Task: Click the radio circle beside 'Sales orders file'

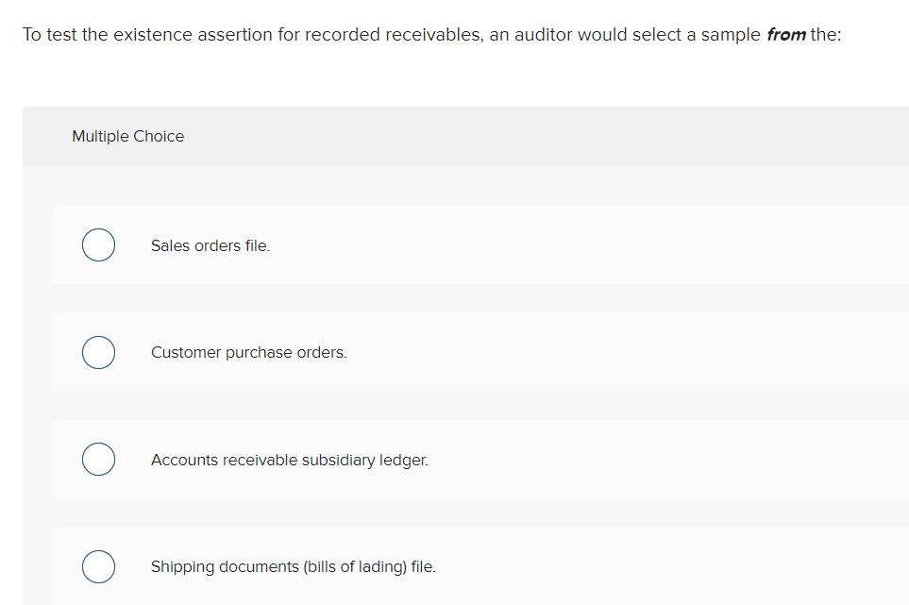Action: [x=98, y=244]
